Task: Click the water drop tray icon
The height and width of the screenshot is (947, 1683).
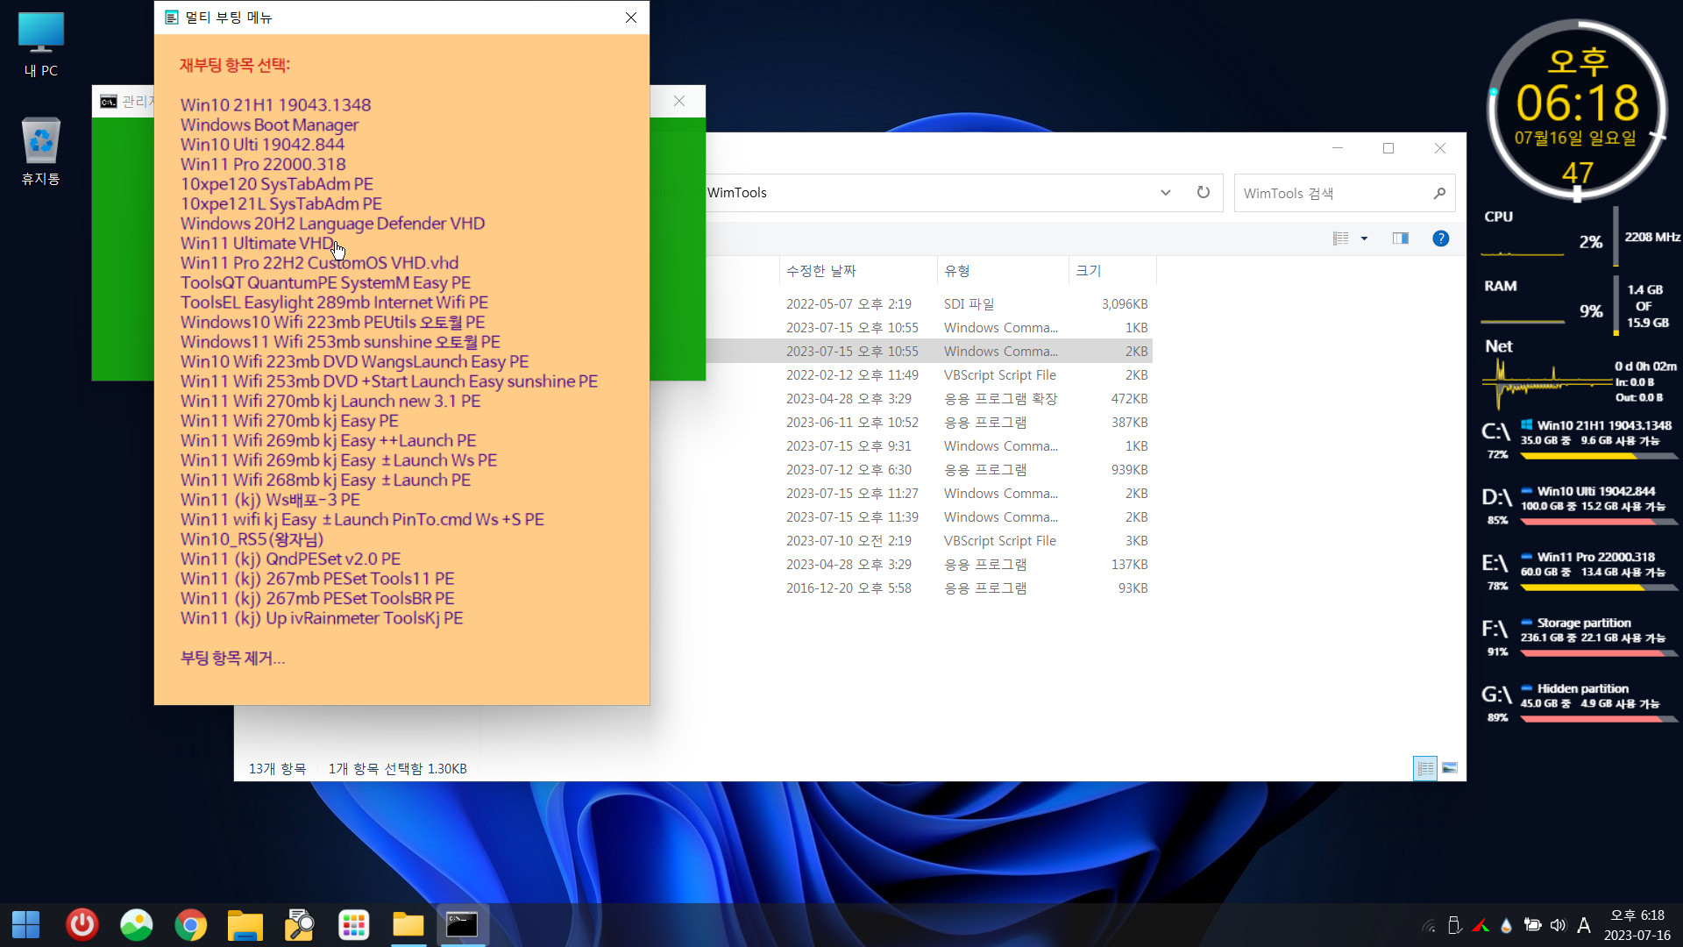Action: coord(1506,925)
